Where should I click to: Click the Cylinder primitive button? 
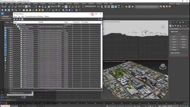pos(174,42)
